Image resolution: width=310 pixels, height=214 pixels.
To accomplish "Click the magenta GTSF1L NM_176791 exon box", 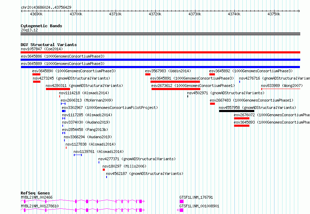I will [181, 201].
